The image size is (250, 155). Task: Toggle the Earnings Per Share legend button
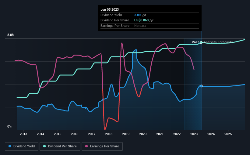102,146
